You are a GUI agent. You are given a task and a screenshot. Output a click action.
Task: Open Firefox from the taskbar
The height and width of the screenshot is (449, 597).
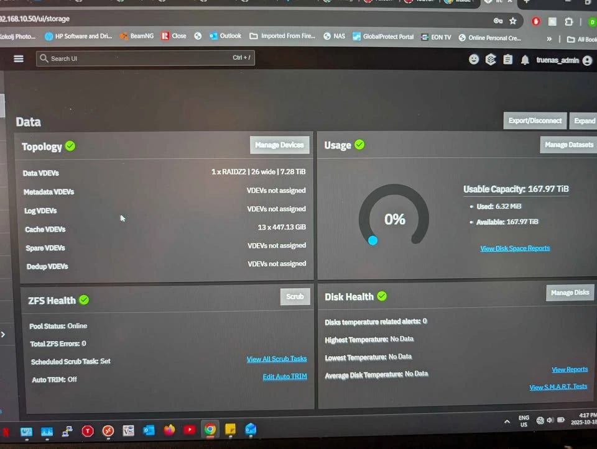click(x=169, y=430)
